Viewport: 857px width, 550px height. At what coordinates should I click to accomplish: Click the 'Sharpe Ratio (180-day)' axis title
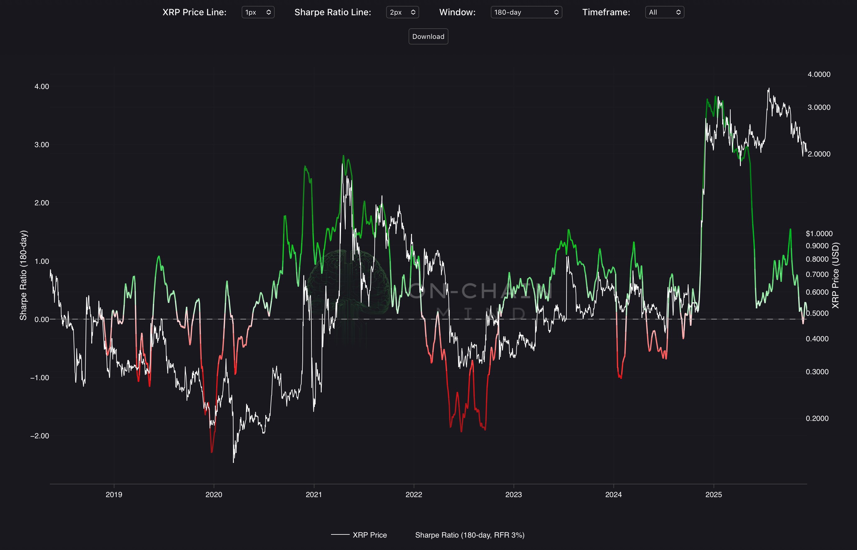pyautogui.click(x=23, y=275)
